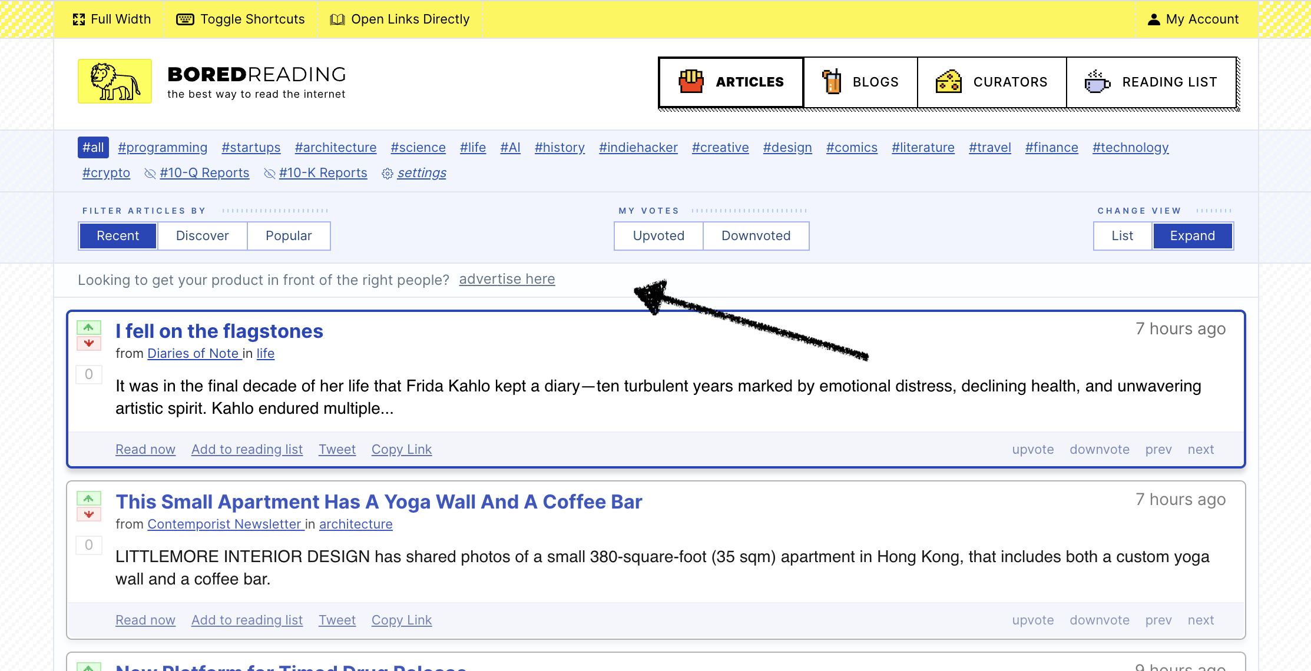Screen dimensions: 1311x671
Task: Select the Articles tab
Action: [731, 82]
